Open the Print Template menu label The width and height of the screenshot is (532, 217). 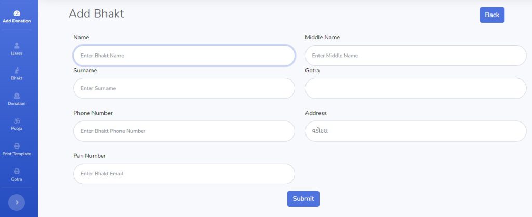tap(17, 154)
